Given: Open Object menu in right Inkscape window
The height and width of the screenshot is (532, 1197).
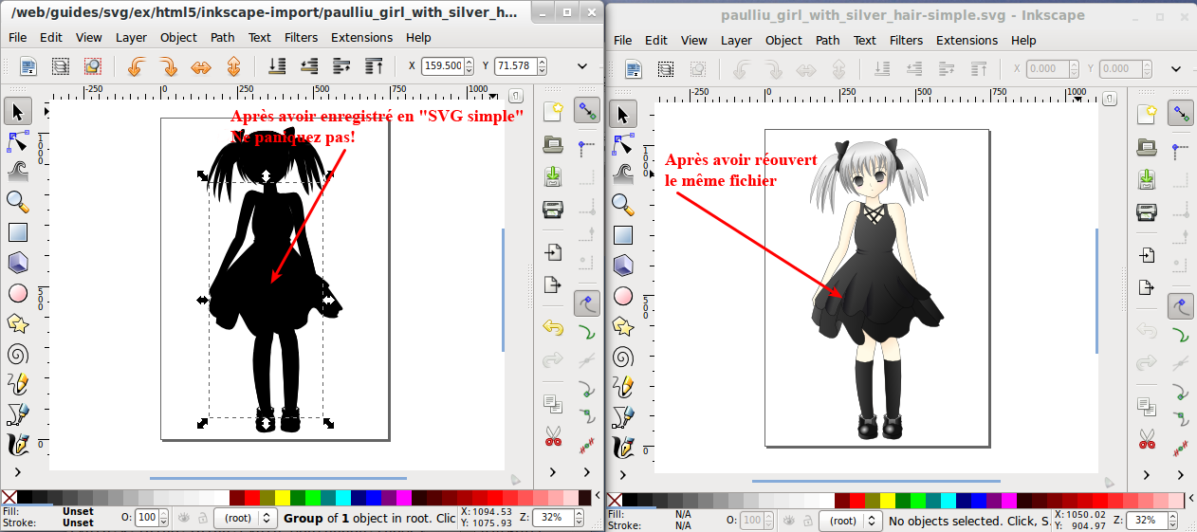Looking at the screenshot, I should click(x=783, y=40).
